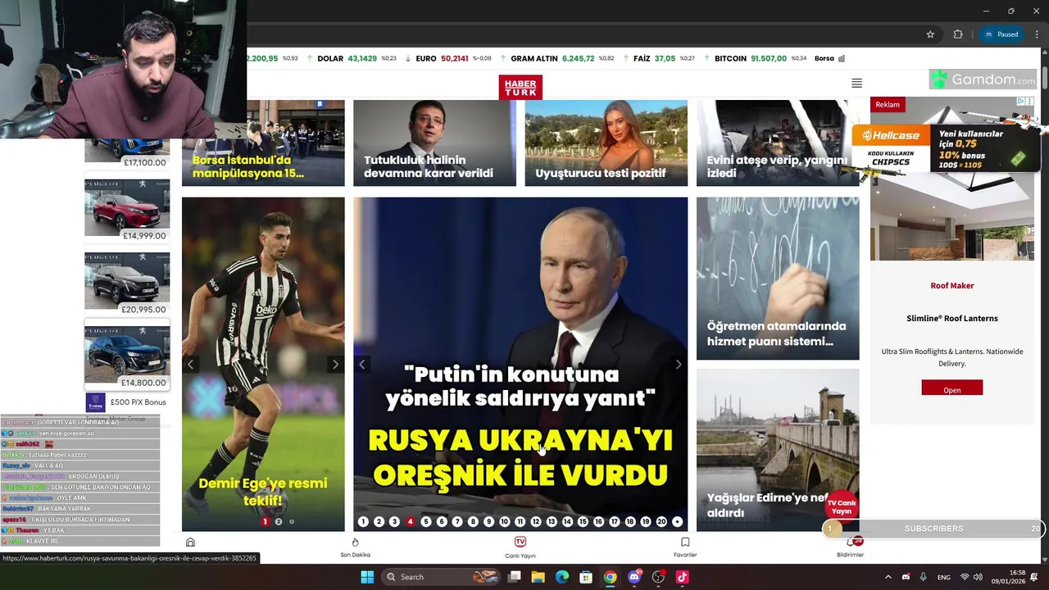Bookmark page with the star icon
The image size is (1049, 590).
(x=930, y=34)
